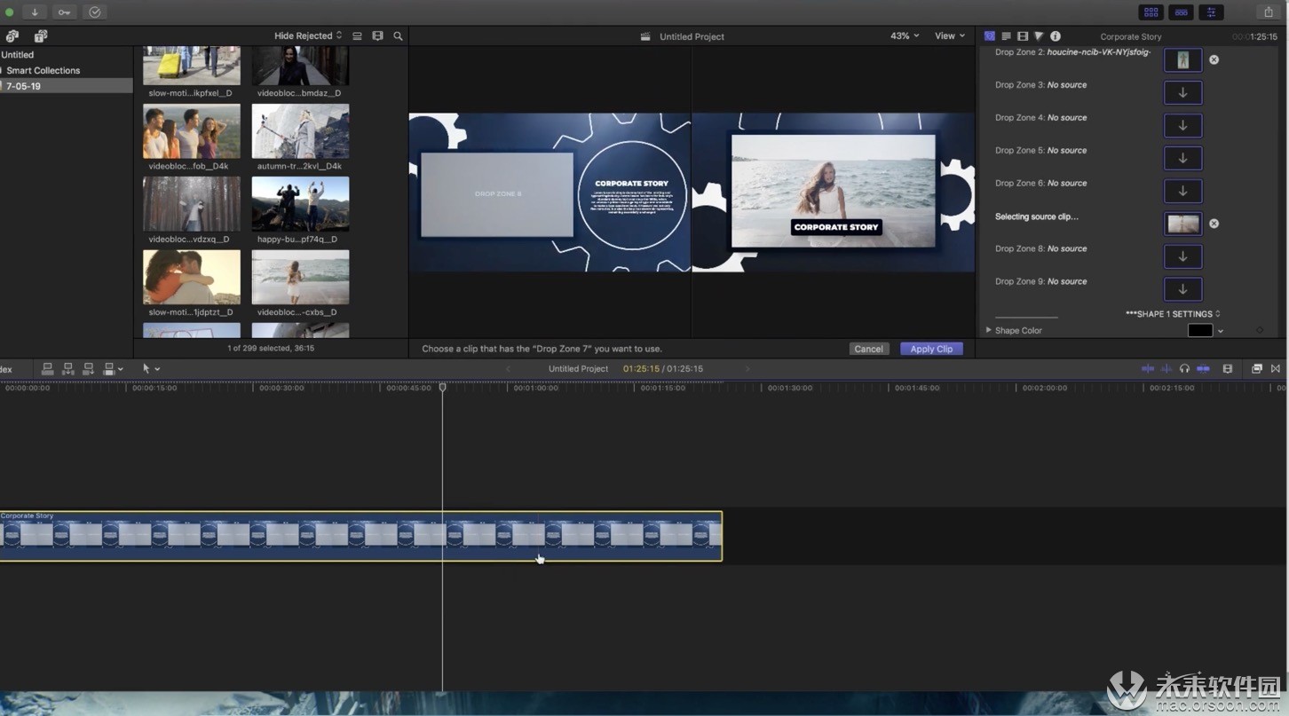
Task: Open the 43% viewer zoom dropdown
Action: click(905, 36)
